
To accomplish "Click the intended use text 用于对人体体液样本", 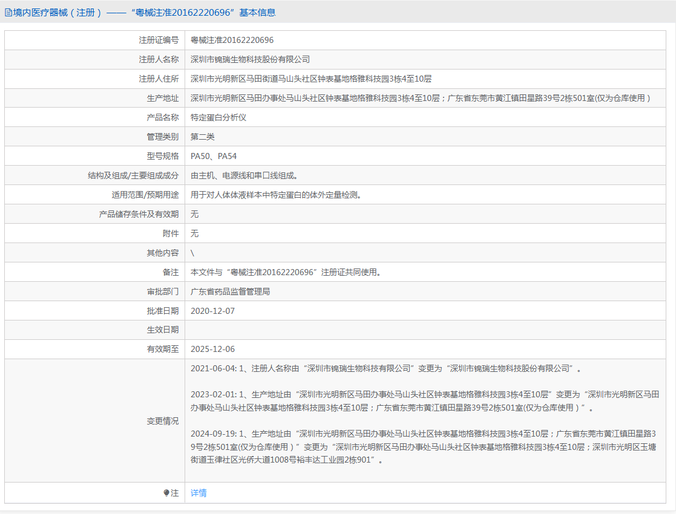I will (x=276, y=195).
